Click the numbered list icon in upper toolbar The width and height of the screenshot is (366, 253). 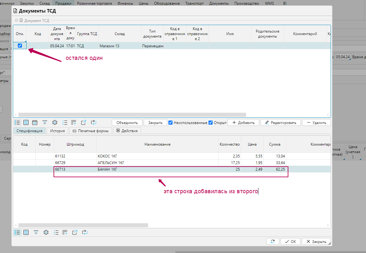(65, 122)
